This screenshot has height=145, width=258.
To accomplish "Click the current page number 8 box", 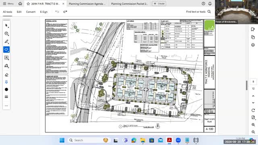I will pyautogui.click(x=253, y=81).
